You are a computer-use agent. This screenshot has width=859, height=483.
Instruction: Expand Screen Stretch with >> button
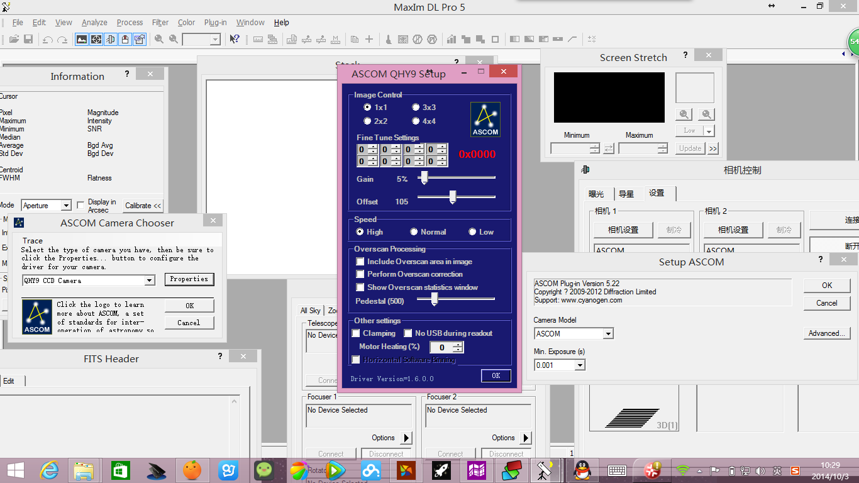(x=712, y=148)
